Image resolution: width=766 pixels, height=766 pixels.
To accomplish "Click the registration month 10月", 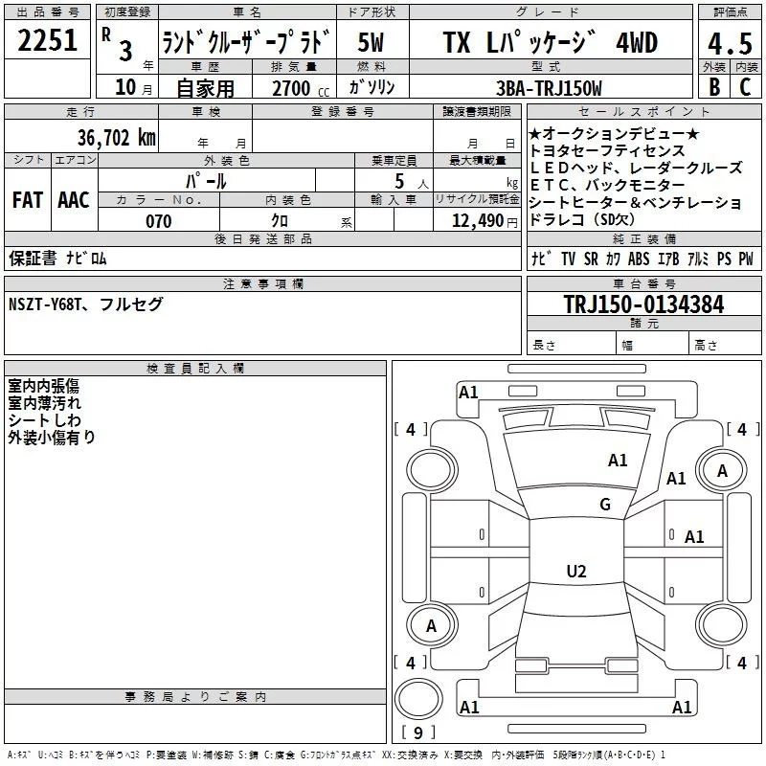I will pos(134,87).
